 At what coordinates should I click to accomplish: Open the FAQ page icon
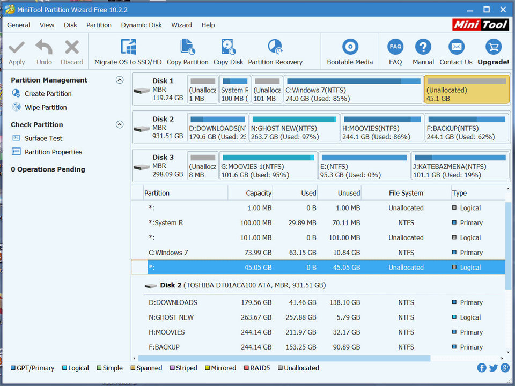tap(395, 47)
